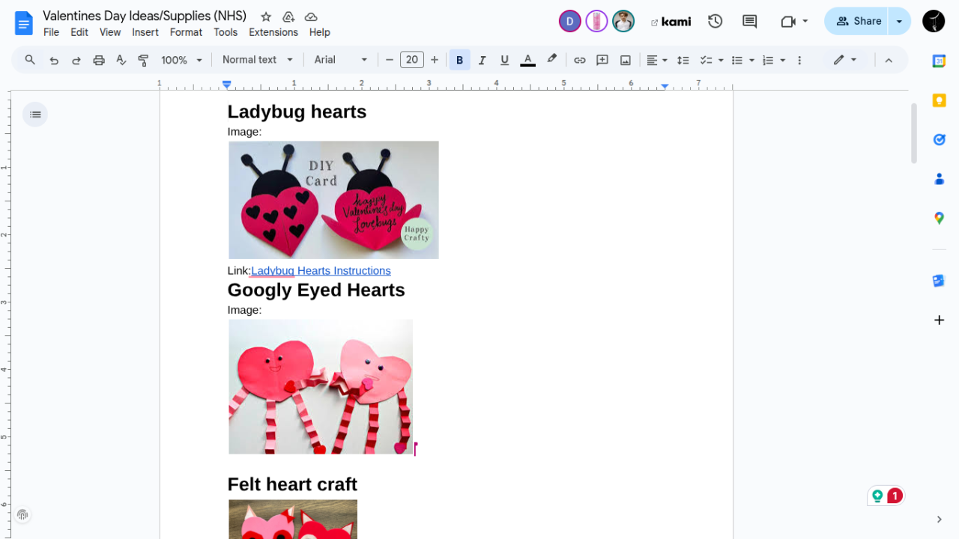Open the Extensions menu
The width and height of the screenshot is (959, 539).
coord(273,32)
